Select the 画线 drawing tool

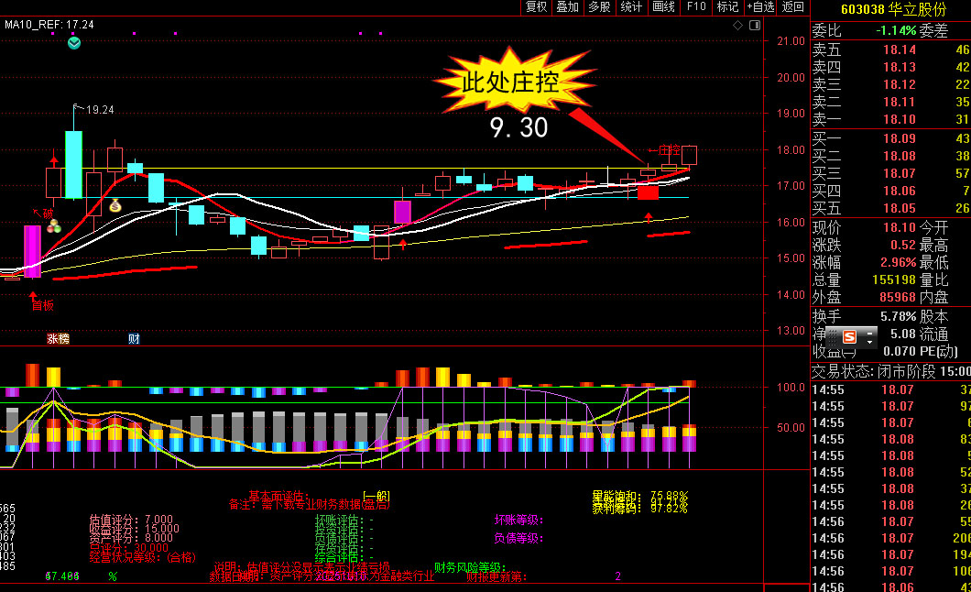tap(663, 7)
